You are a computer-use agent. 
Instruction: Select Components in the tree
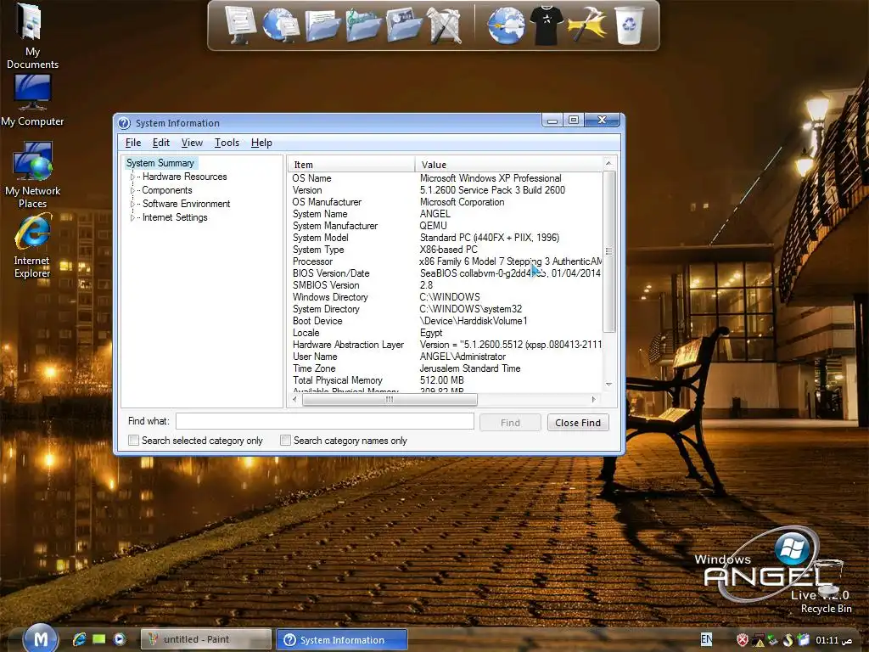[x=167, y=190]
